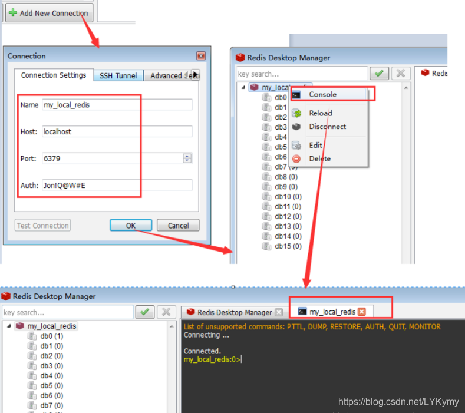Click db15 (0) database icon in upper window

point(266,246)
